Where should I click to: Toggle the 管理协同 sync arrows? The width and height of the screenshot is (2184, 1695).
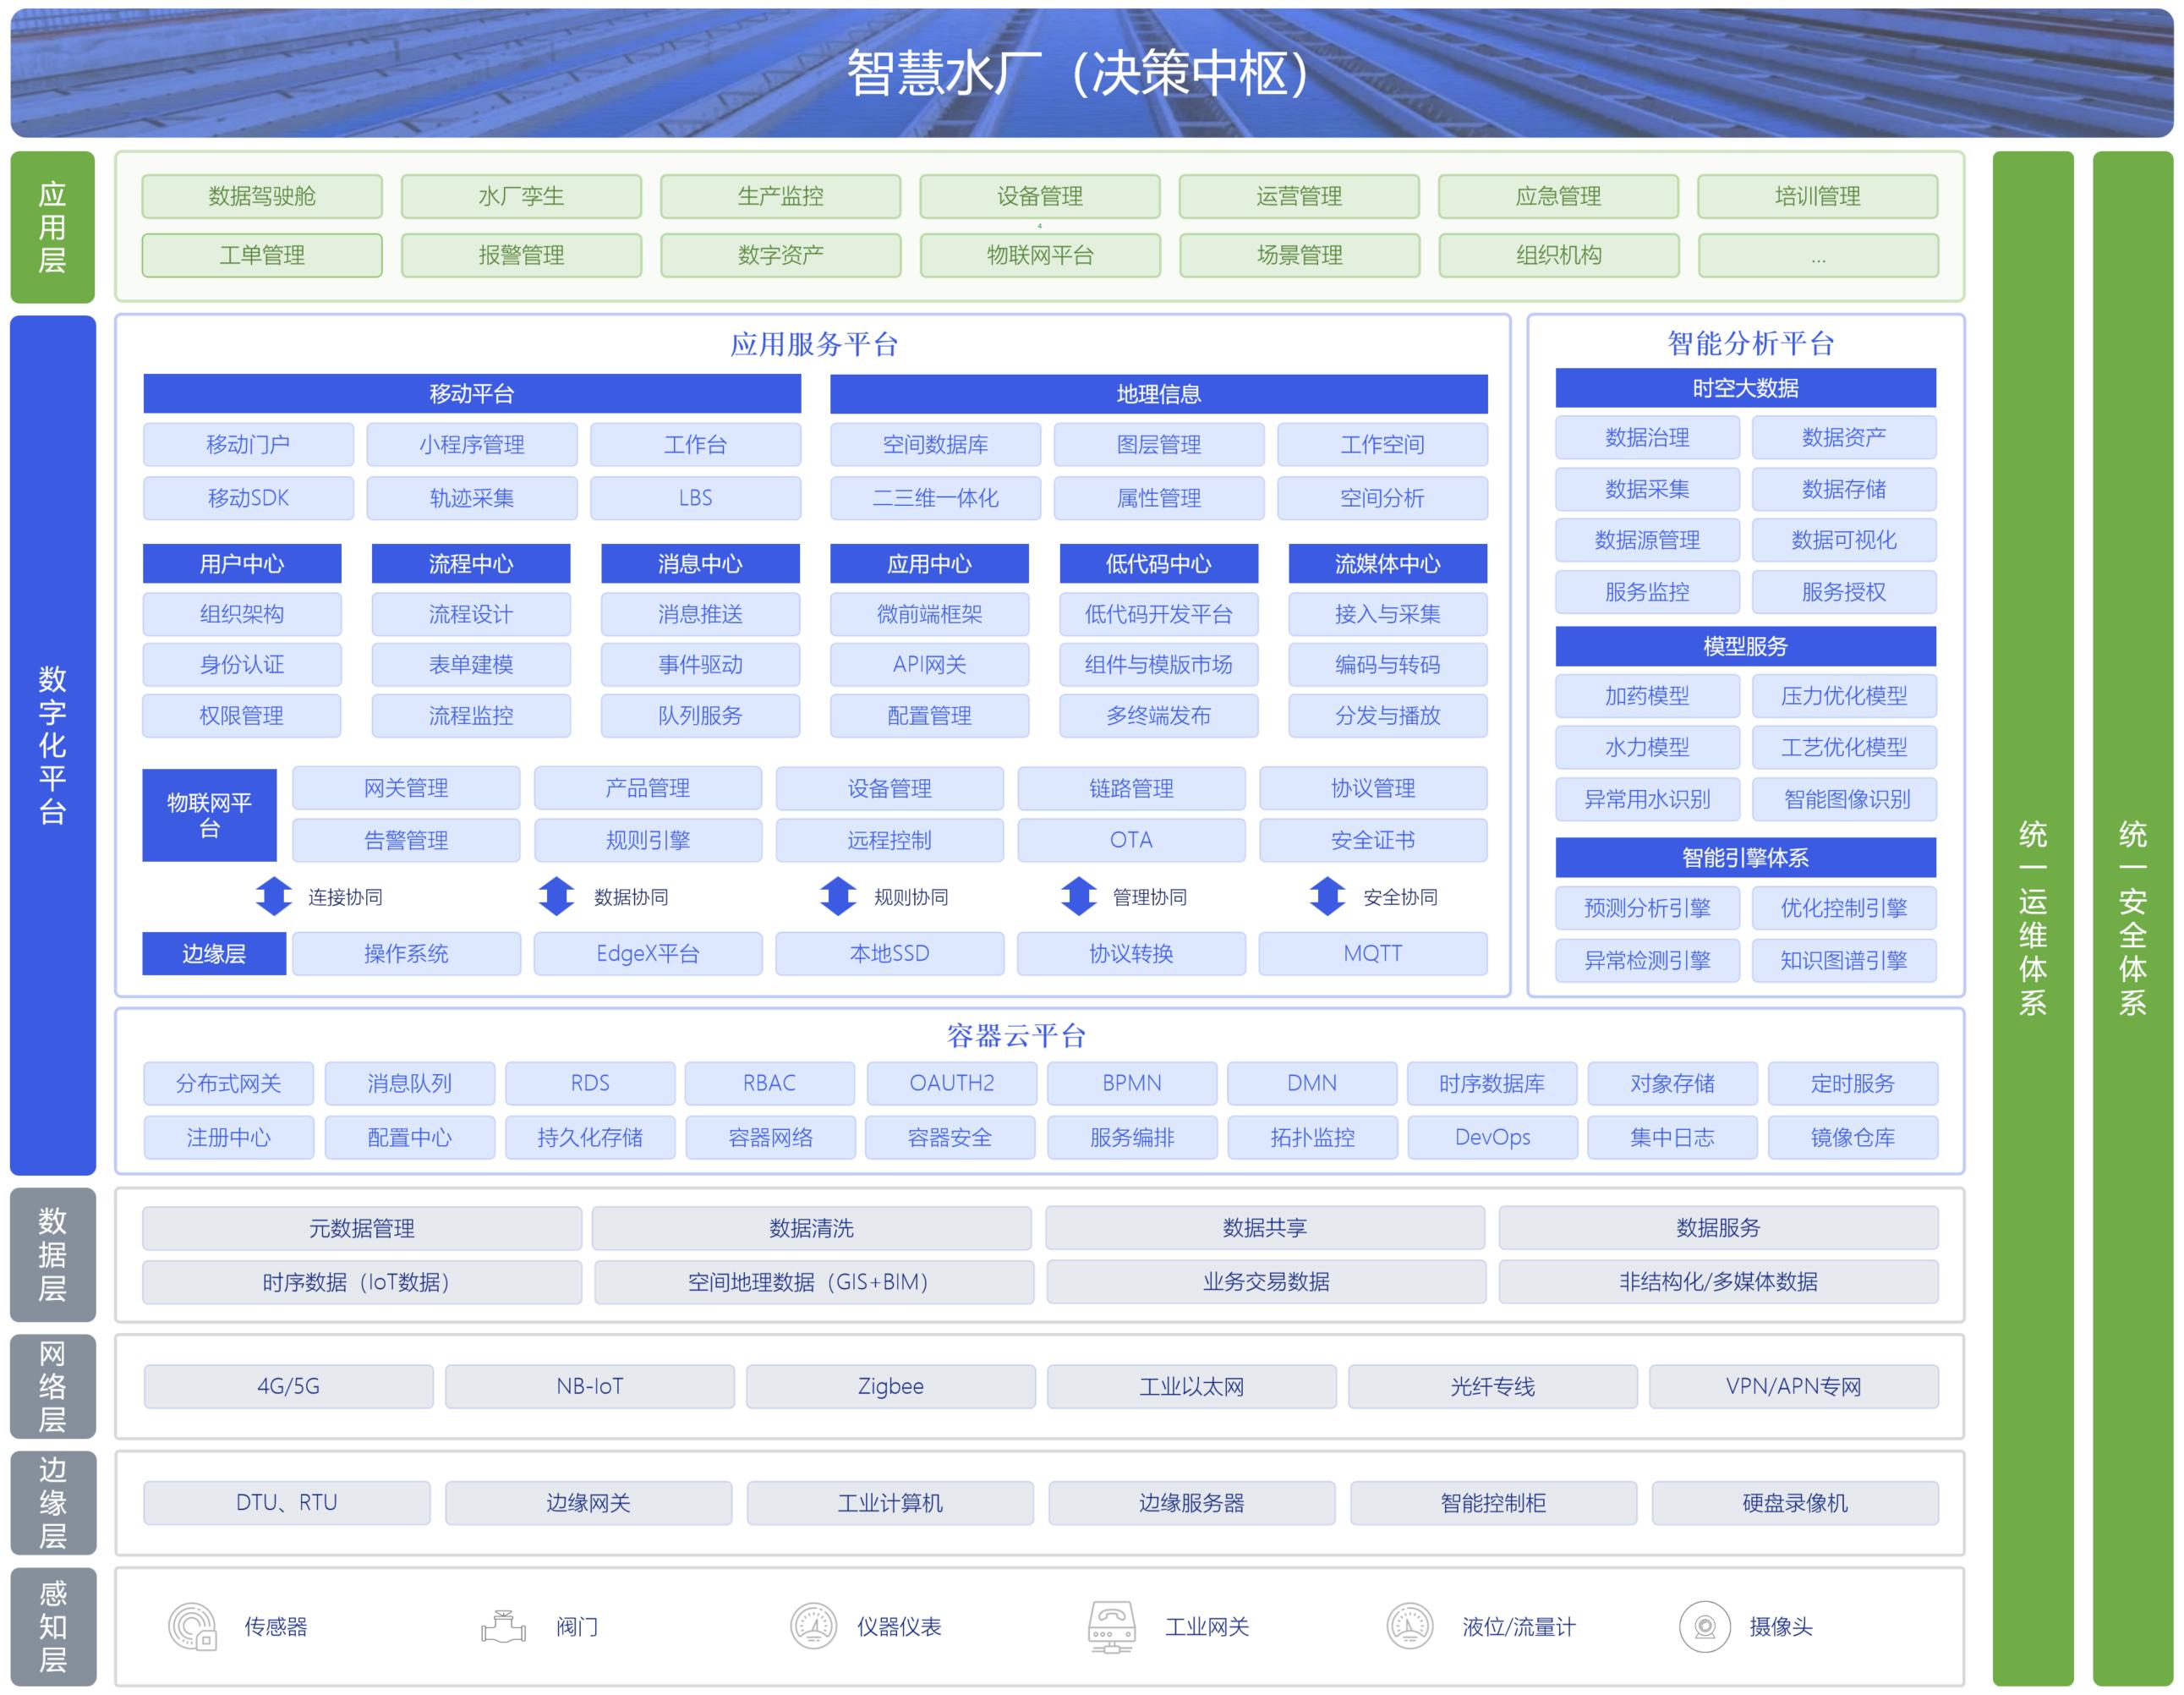[1079, 897]
